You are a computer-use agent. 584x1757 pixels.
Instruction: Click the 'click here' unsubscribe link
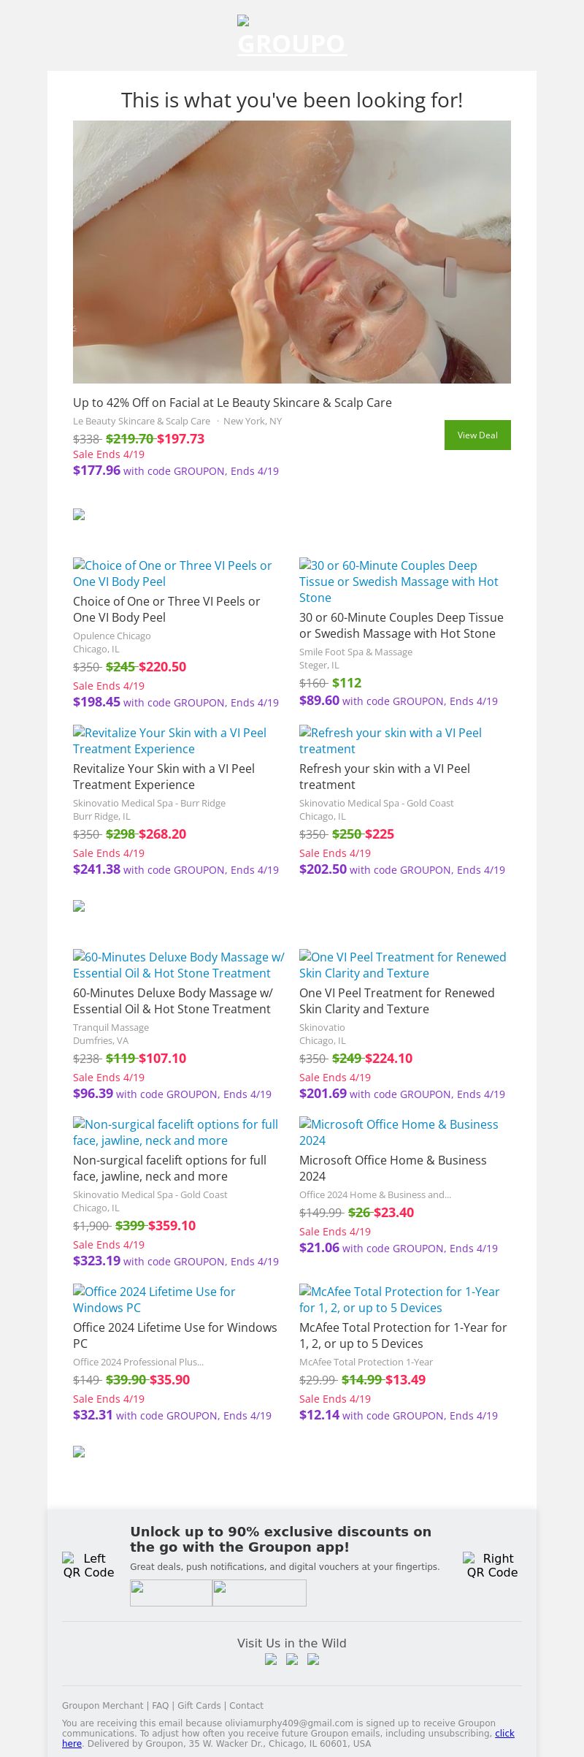click(x=504, y=1734)
